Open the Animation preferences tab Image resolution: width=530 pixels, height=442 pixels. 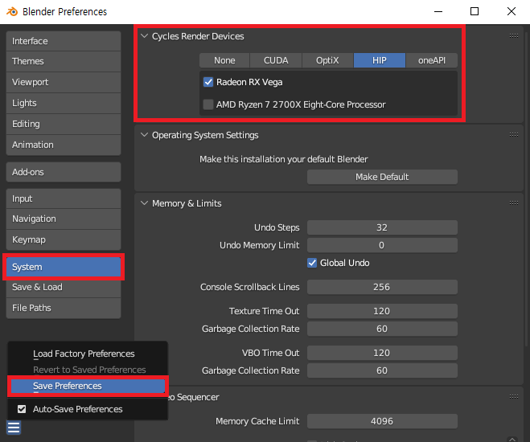[64, 145]
